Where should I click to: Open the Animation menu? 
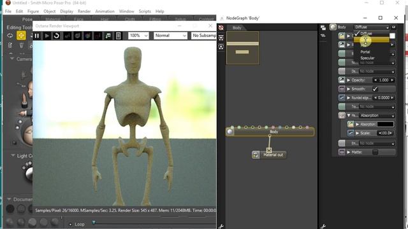point(105,11)
